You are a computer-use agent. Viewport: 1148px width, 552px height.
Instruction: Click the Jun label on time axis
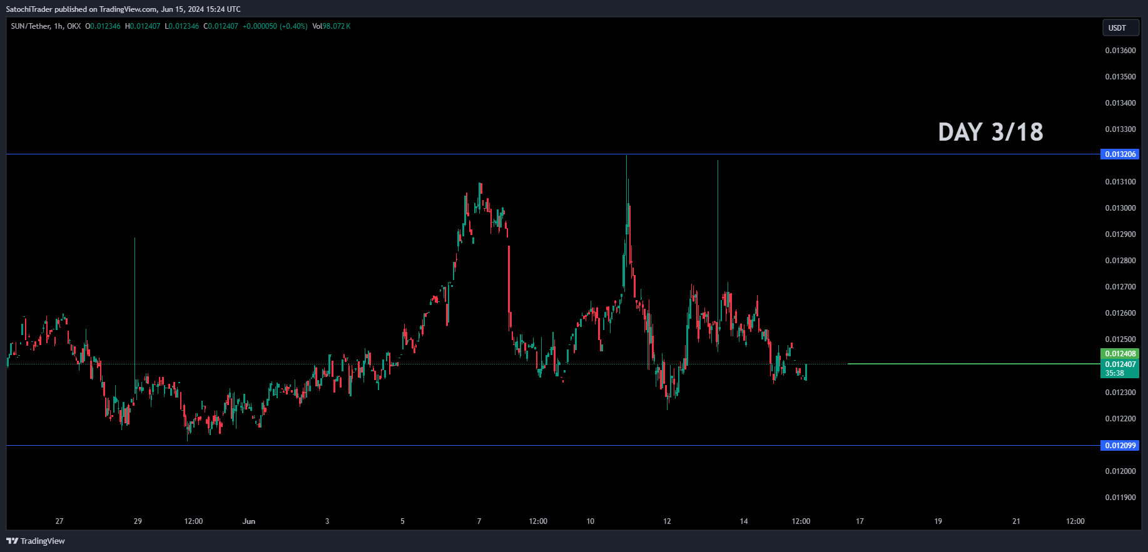pyautogui.click(x=249, y=521)
